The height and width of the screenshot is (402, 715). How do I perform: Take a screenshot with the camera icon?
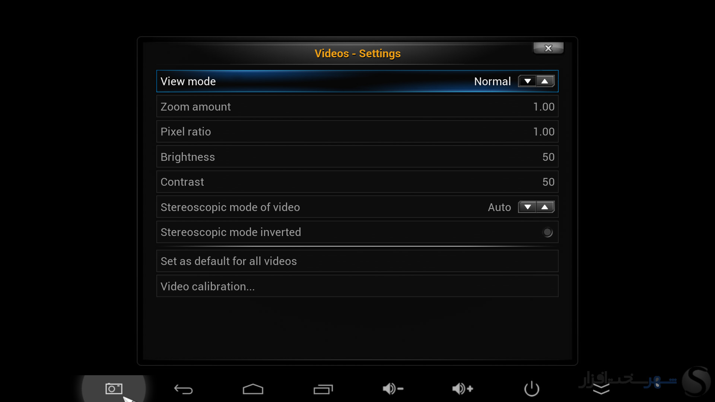pyautogui.click(x=114, y=389)
